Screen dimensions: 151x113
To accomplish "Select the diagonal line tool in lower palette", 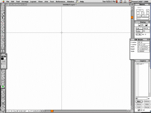I will pos(3,101).
